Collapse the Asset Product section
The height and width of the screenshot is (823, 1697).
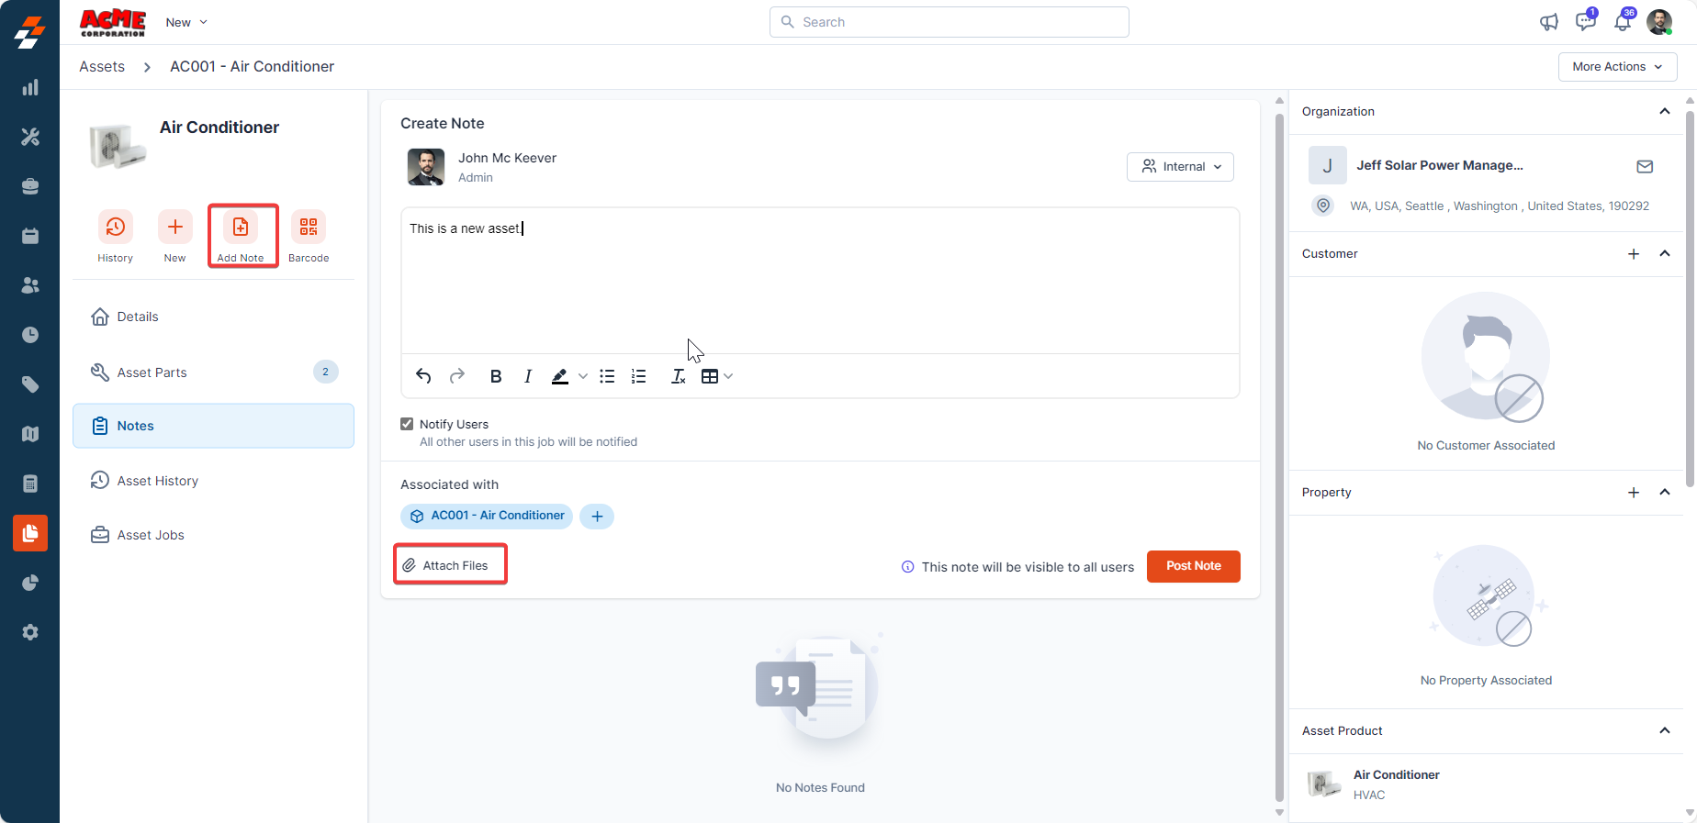[1665, 730]
